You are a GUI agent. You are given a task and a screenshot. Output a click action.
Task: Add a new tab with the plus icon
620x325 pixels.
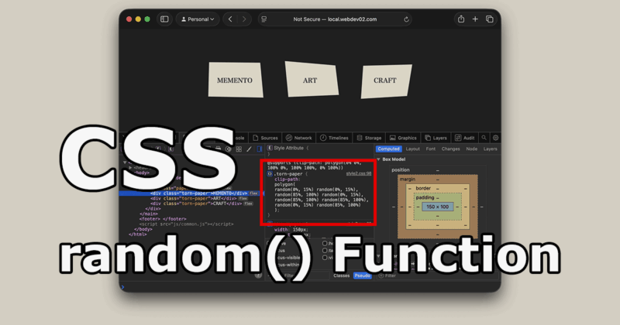point(475,19)
